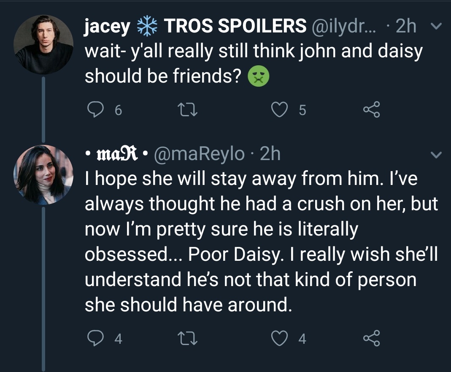Click maR's profile avatar
Screen dimensions: 451x372
pos(43,174)
